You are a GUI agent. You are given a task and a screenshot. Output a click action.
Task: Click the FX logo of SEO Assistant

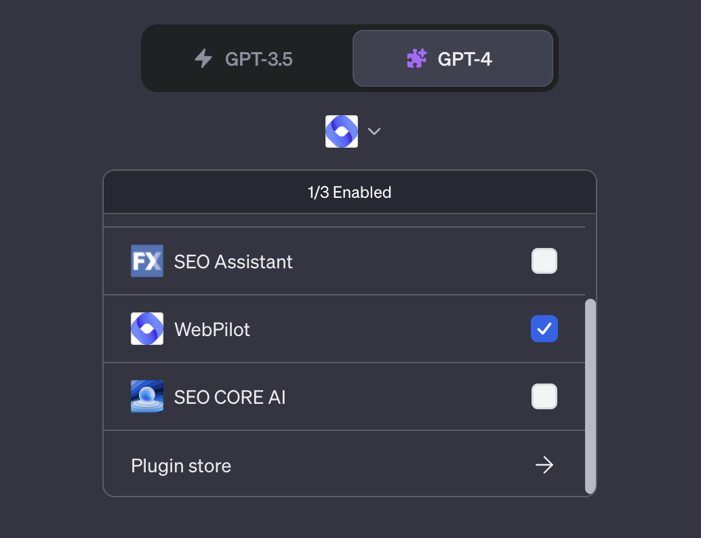[x=147, y=262]
